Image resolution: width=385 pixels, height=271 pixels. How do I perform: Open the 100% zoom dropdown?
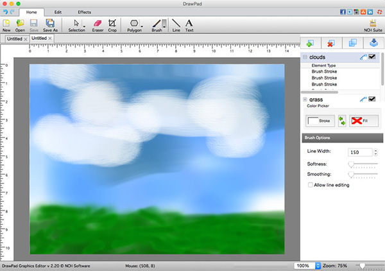(x=318, y=266)
